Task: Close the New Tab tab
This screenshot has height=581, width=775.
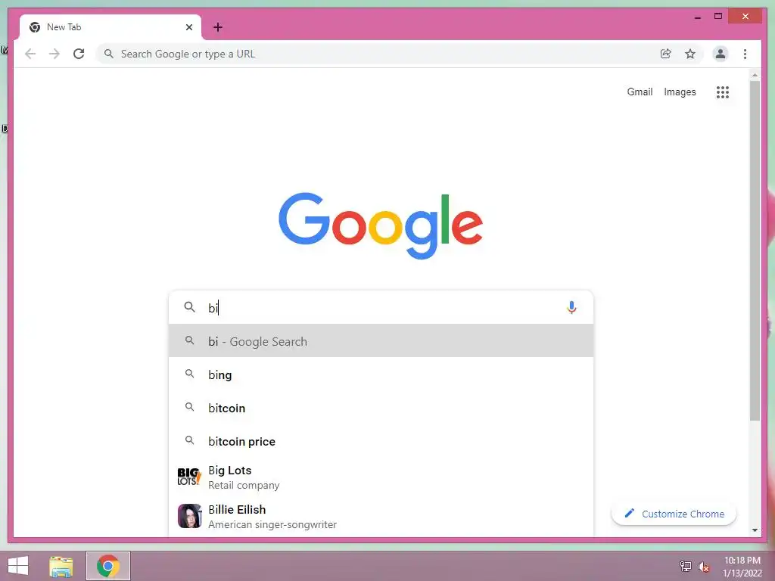Action: pyautogui.click(x=188, y=27)
